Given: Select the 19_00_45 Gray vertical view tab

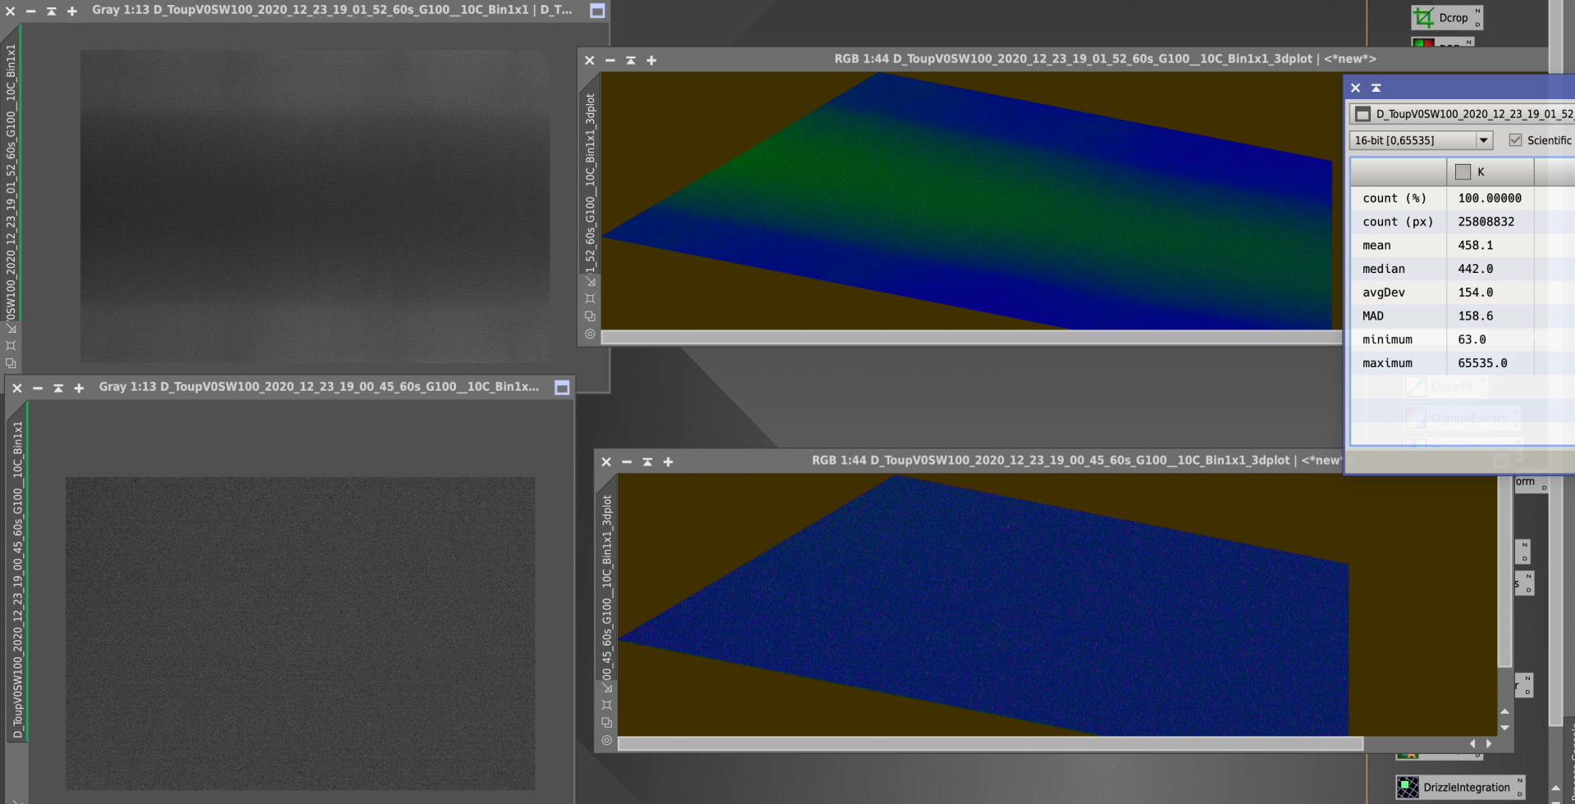Looking at the screenshot, I should tap(17, 579).
